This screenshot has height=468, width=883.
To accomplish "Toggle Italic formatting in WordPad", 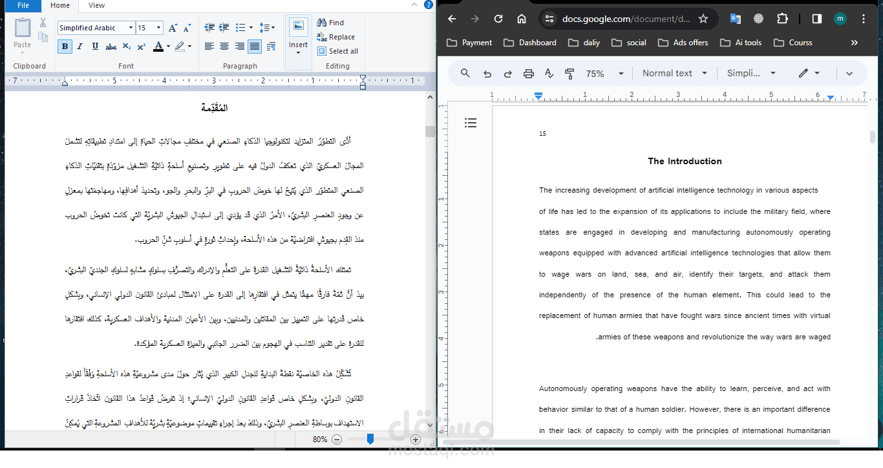I will pos(80,47).
